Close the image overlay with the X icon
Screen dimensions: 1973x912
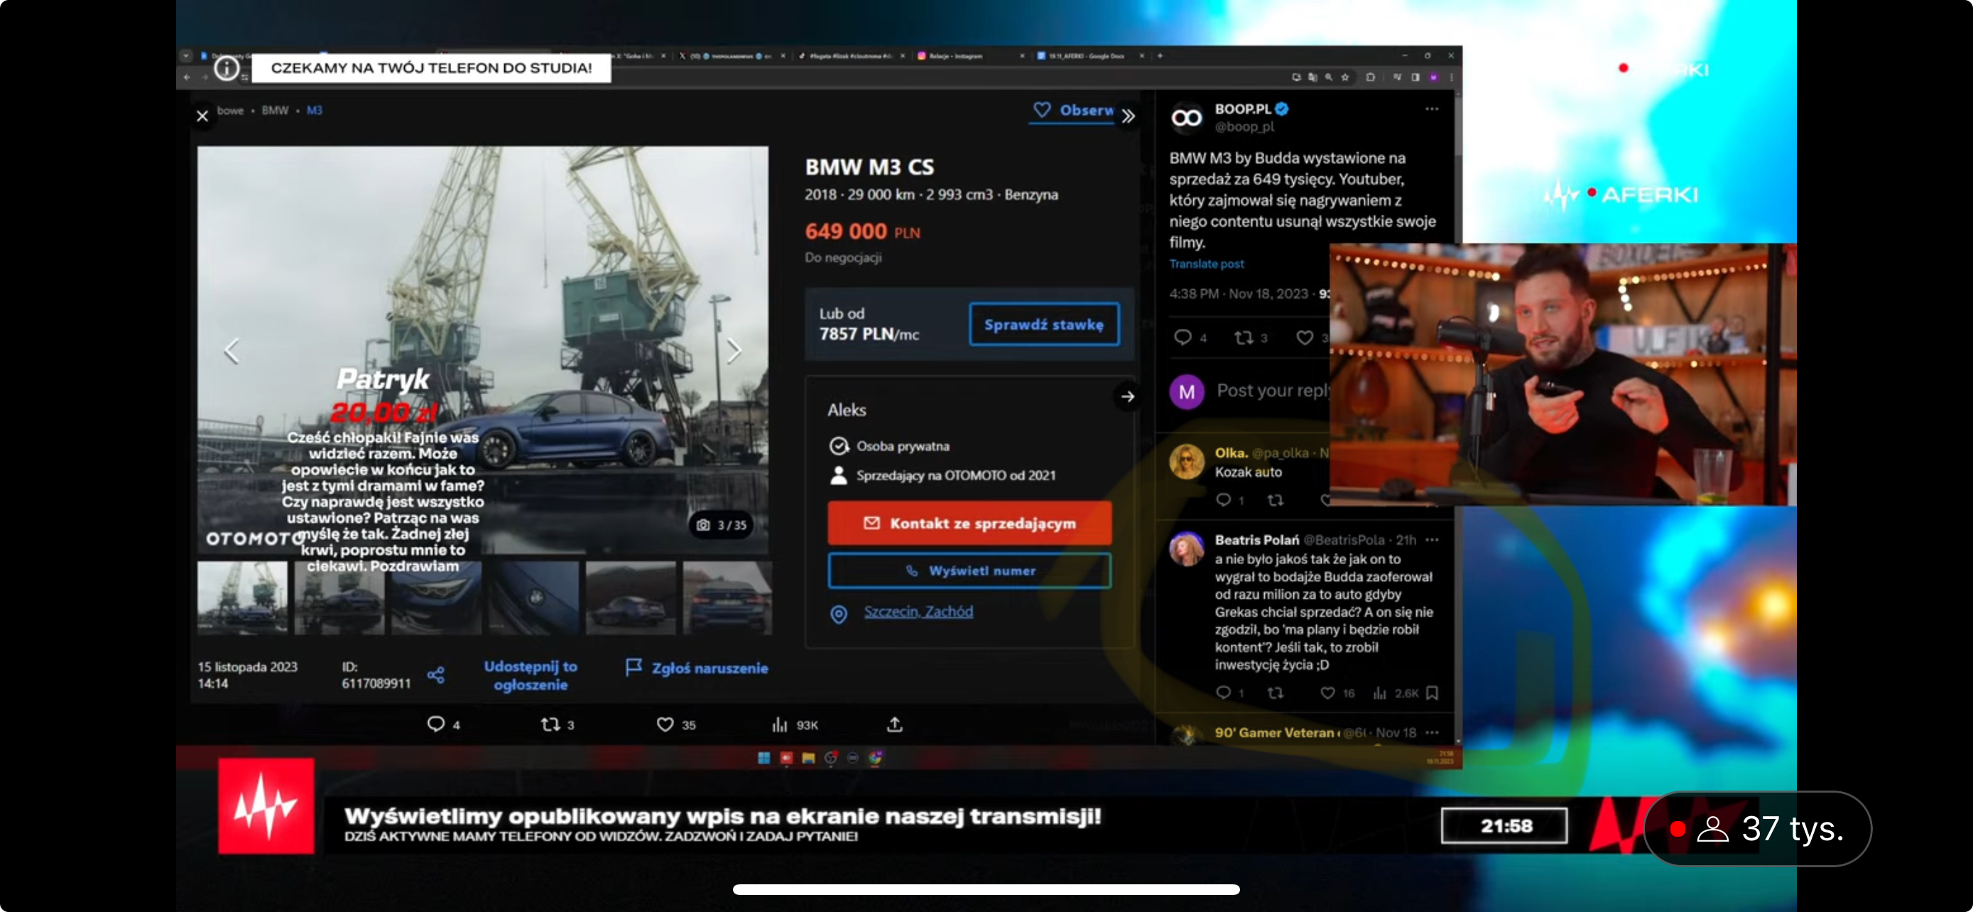(202, 116)
